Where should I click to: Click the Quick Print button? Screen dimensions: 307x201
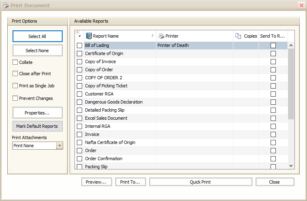(200, 182)
